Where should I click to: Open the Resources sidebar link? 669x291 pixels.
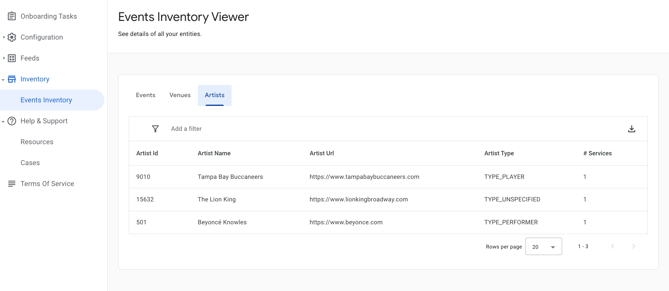tap(37, 142)
